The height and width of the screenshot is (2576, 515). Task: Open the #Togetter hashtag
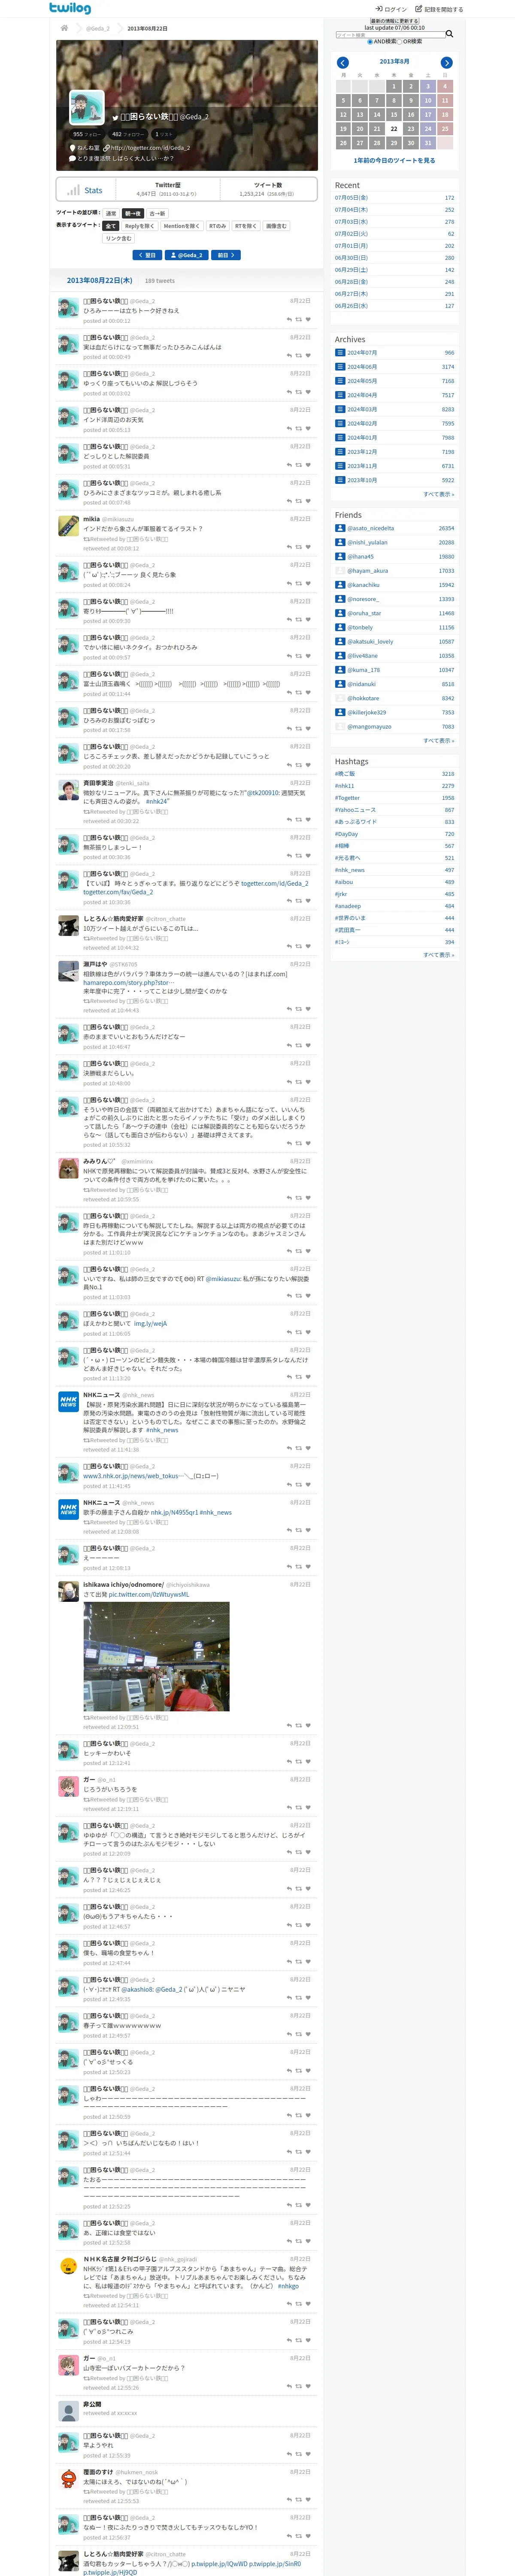point(347,798)
